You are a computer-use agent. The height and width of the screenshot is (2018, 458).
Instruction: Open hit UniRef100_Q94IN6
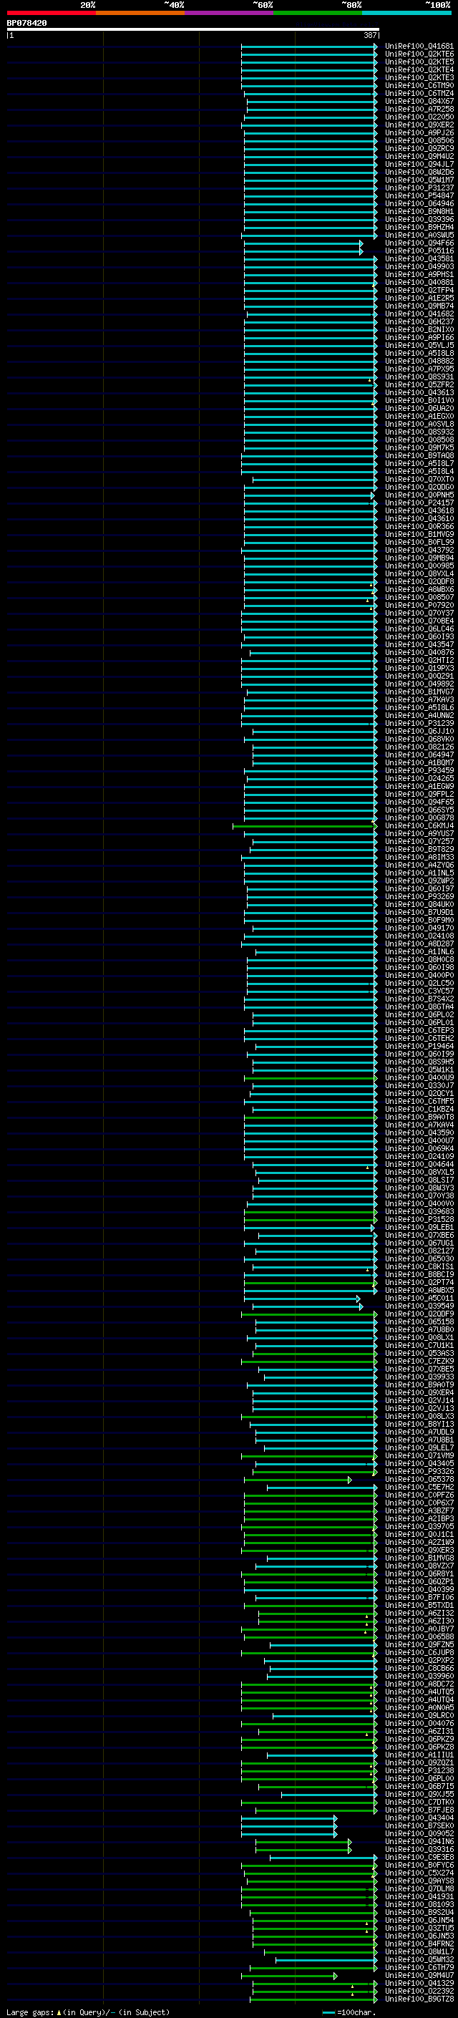pos(419,1841)
